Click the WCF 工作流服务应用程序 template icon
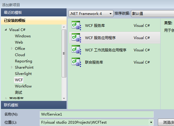 tap(76, 50)
